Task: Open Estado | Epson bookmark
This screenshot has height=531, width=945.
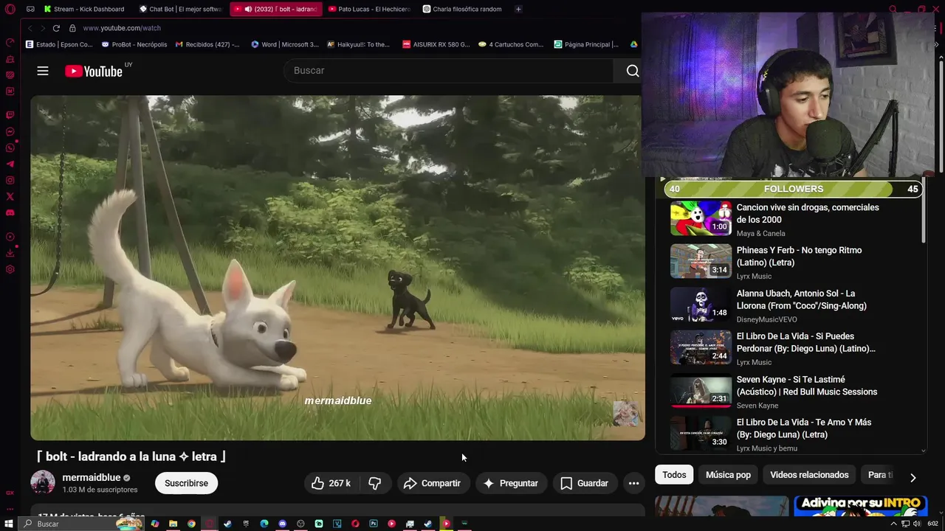Action: pos(59,44)
